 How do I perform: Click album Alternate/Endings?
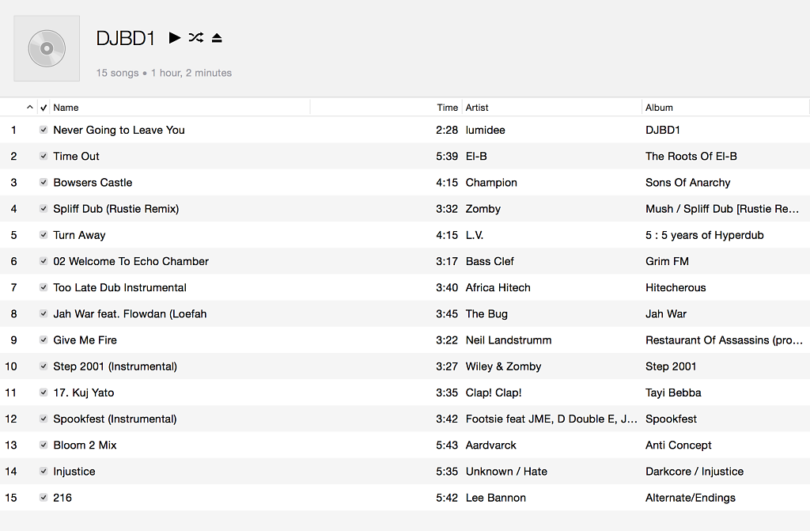[x=690, y=498]
